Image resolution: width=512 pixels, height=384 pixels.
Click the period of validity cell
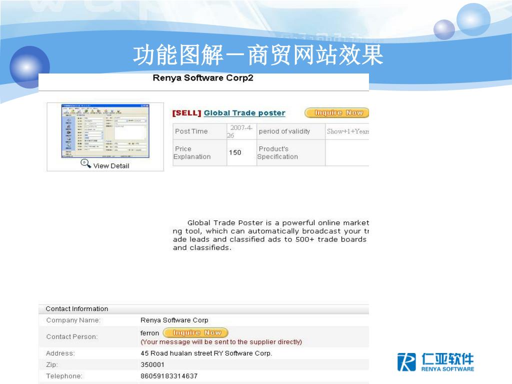click(x=291, y=131)
